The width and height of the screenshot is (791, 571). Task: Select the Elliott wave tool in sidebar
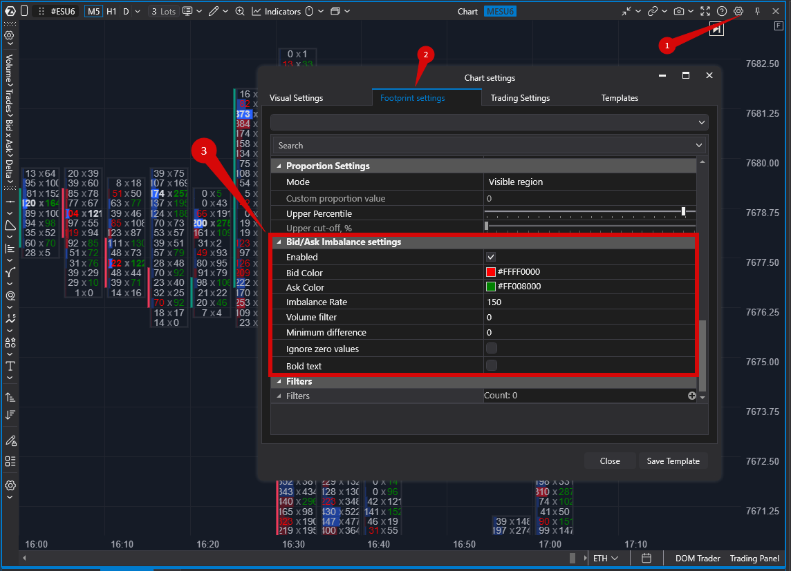pos(10,319)
